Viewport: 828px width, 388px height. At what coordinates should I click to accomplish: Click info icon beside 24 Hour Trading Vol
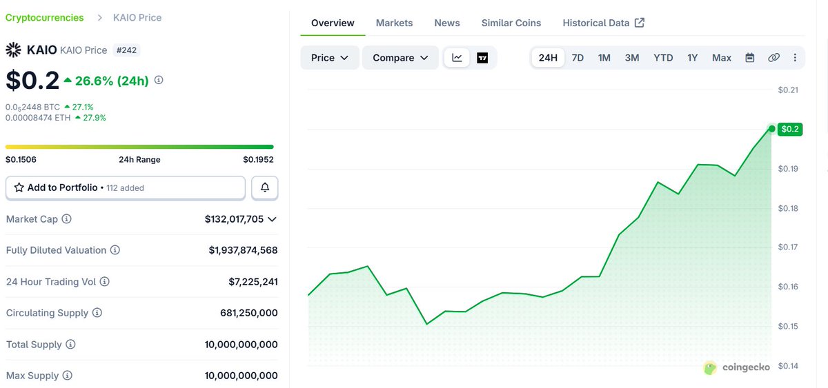104,282
